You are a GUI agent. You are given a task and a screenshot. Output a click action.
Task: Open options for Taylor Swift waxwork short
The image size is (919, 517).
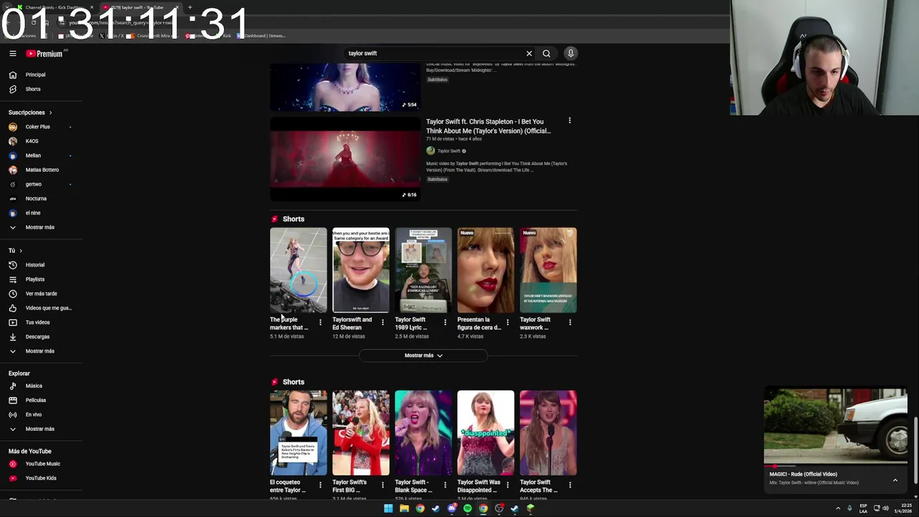[570, 322]
